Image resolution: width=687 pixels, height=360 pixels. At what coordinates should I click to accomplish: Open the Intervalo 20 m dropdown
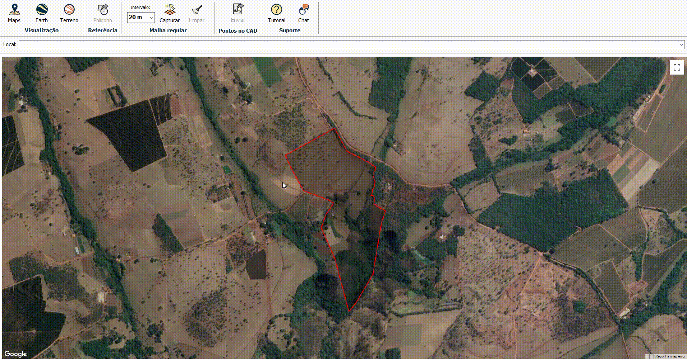[141, 17]
